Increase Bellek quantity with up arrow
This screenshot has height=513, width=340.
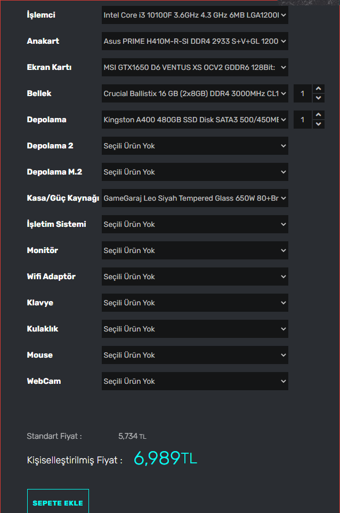pyautogui.click(x=318, y=89)
